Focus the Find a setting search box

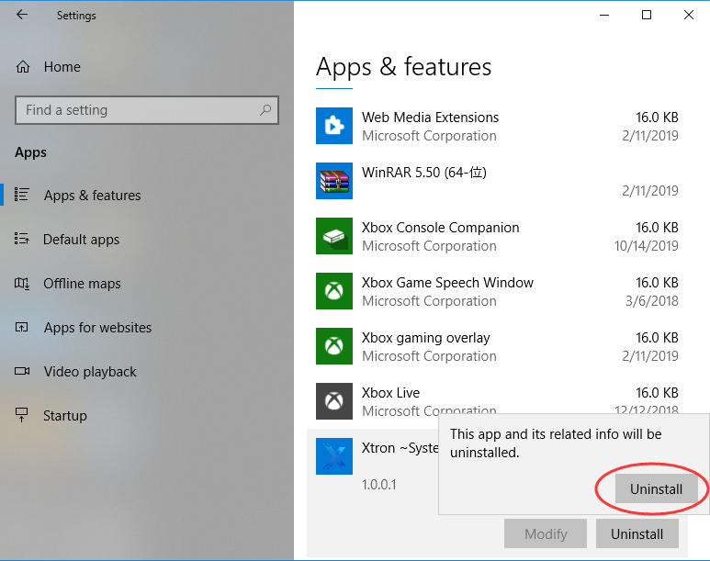[x=147, y=110]
